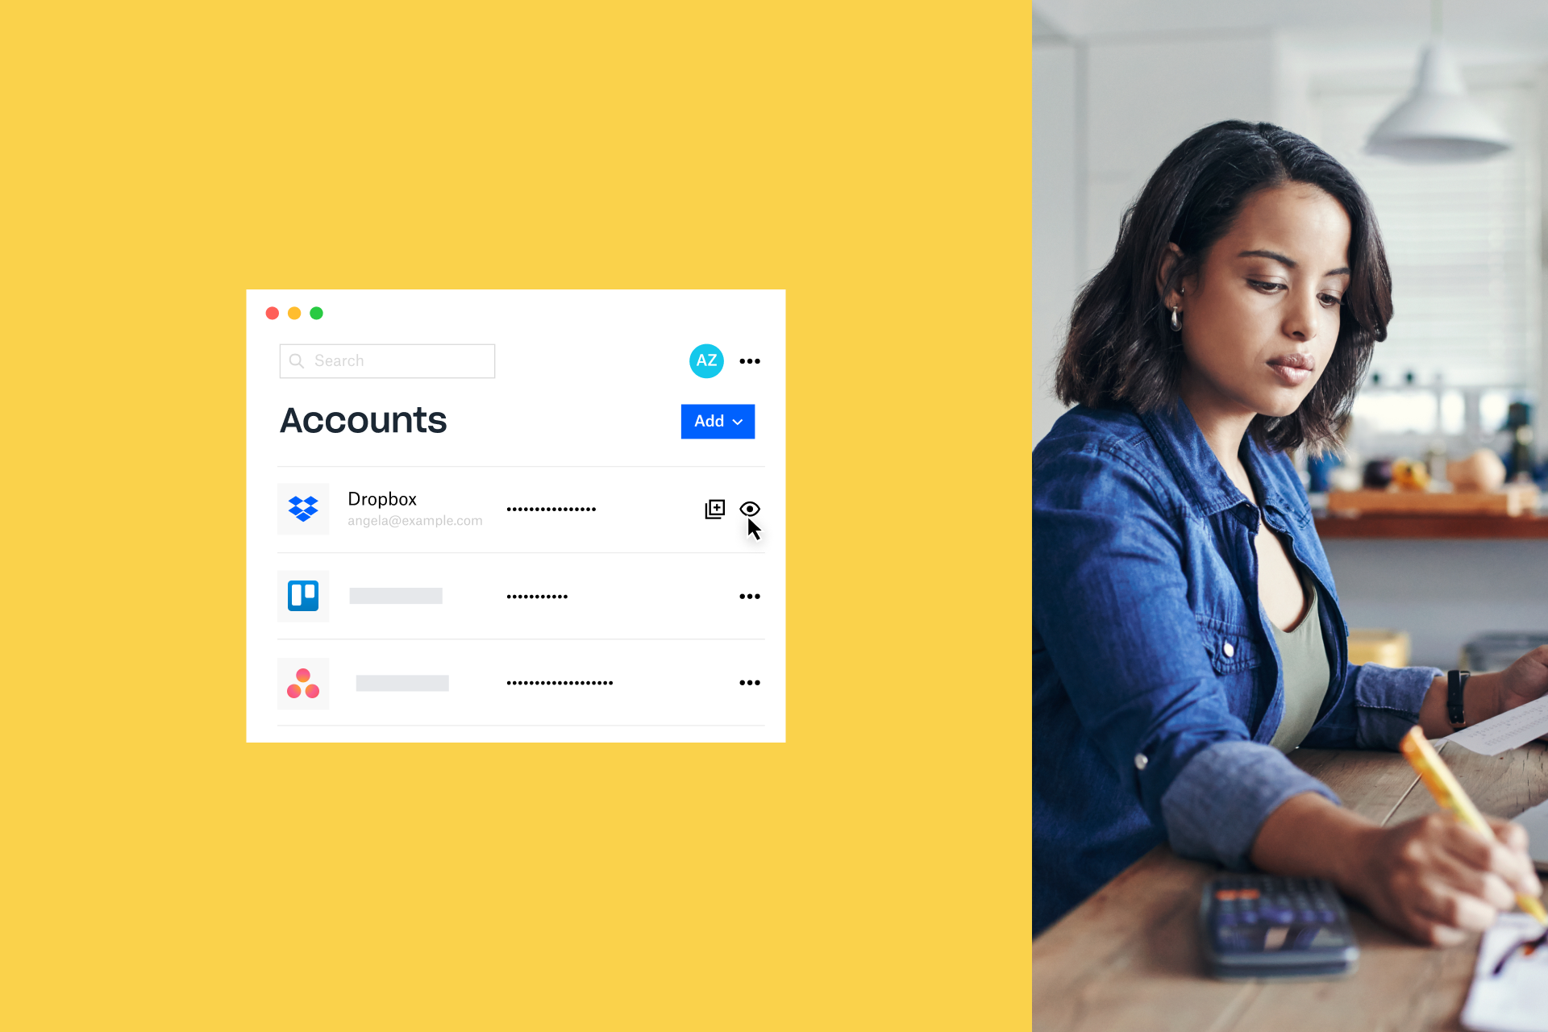Click the three-dot menu for Trello row
Image resolution: width=1548 pixels, height=1032 pixels.
750,597
